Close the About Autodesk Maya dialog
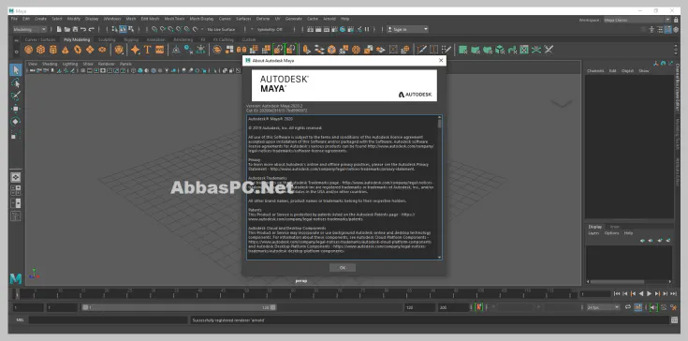Screen dimensions: 688x341 (441, 61)
